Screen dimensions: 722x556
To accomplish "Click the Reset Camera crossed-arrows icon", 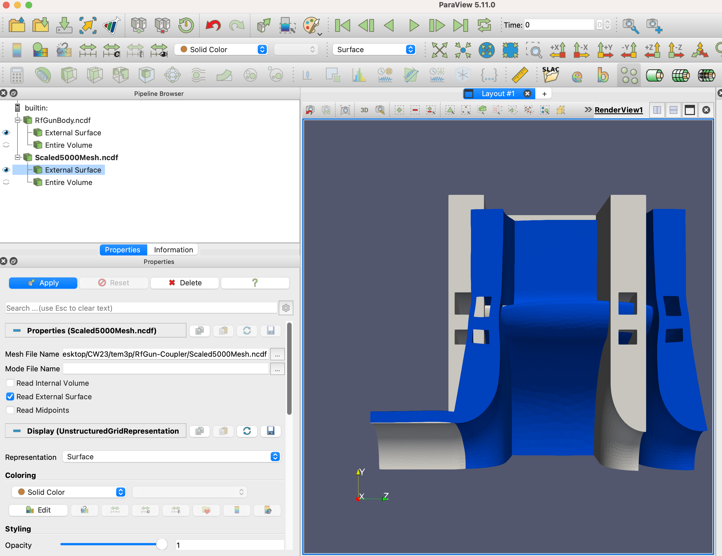I will (439, 50).
